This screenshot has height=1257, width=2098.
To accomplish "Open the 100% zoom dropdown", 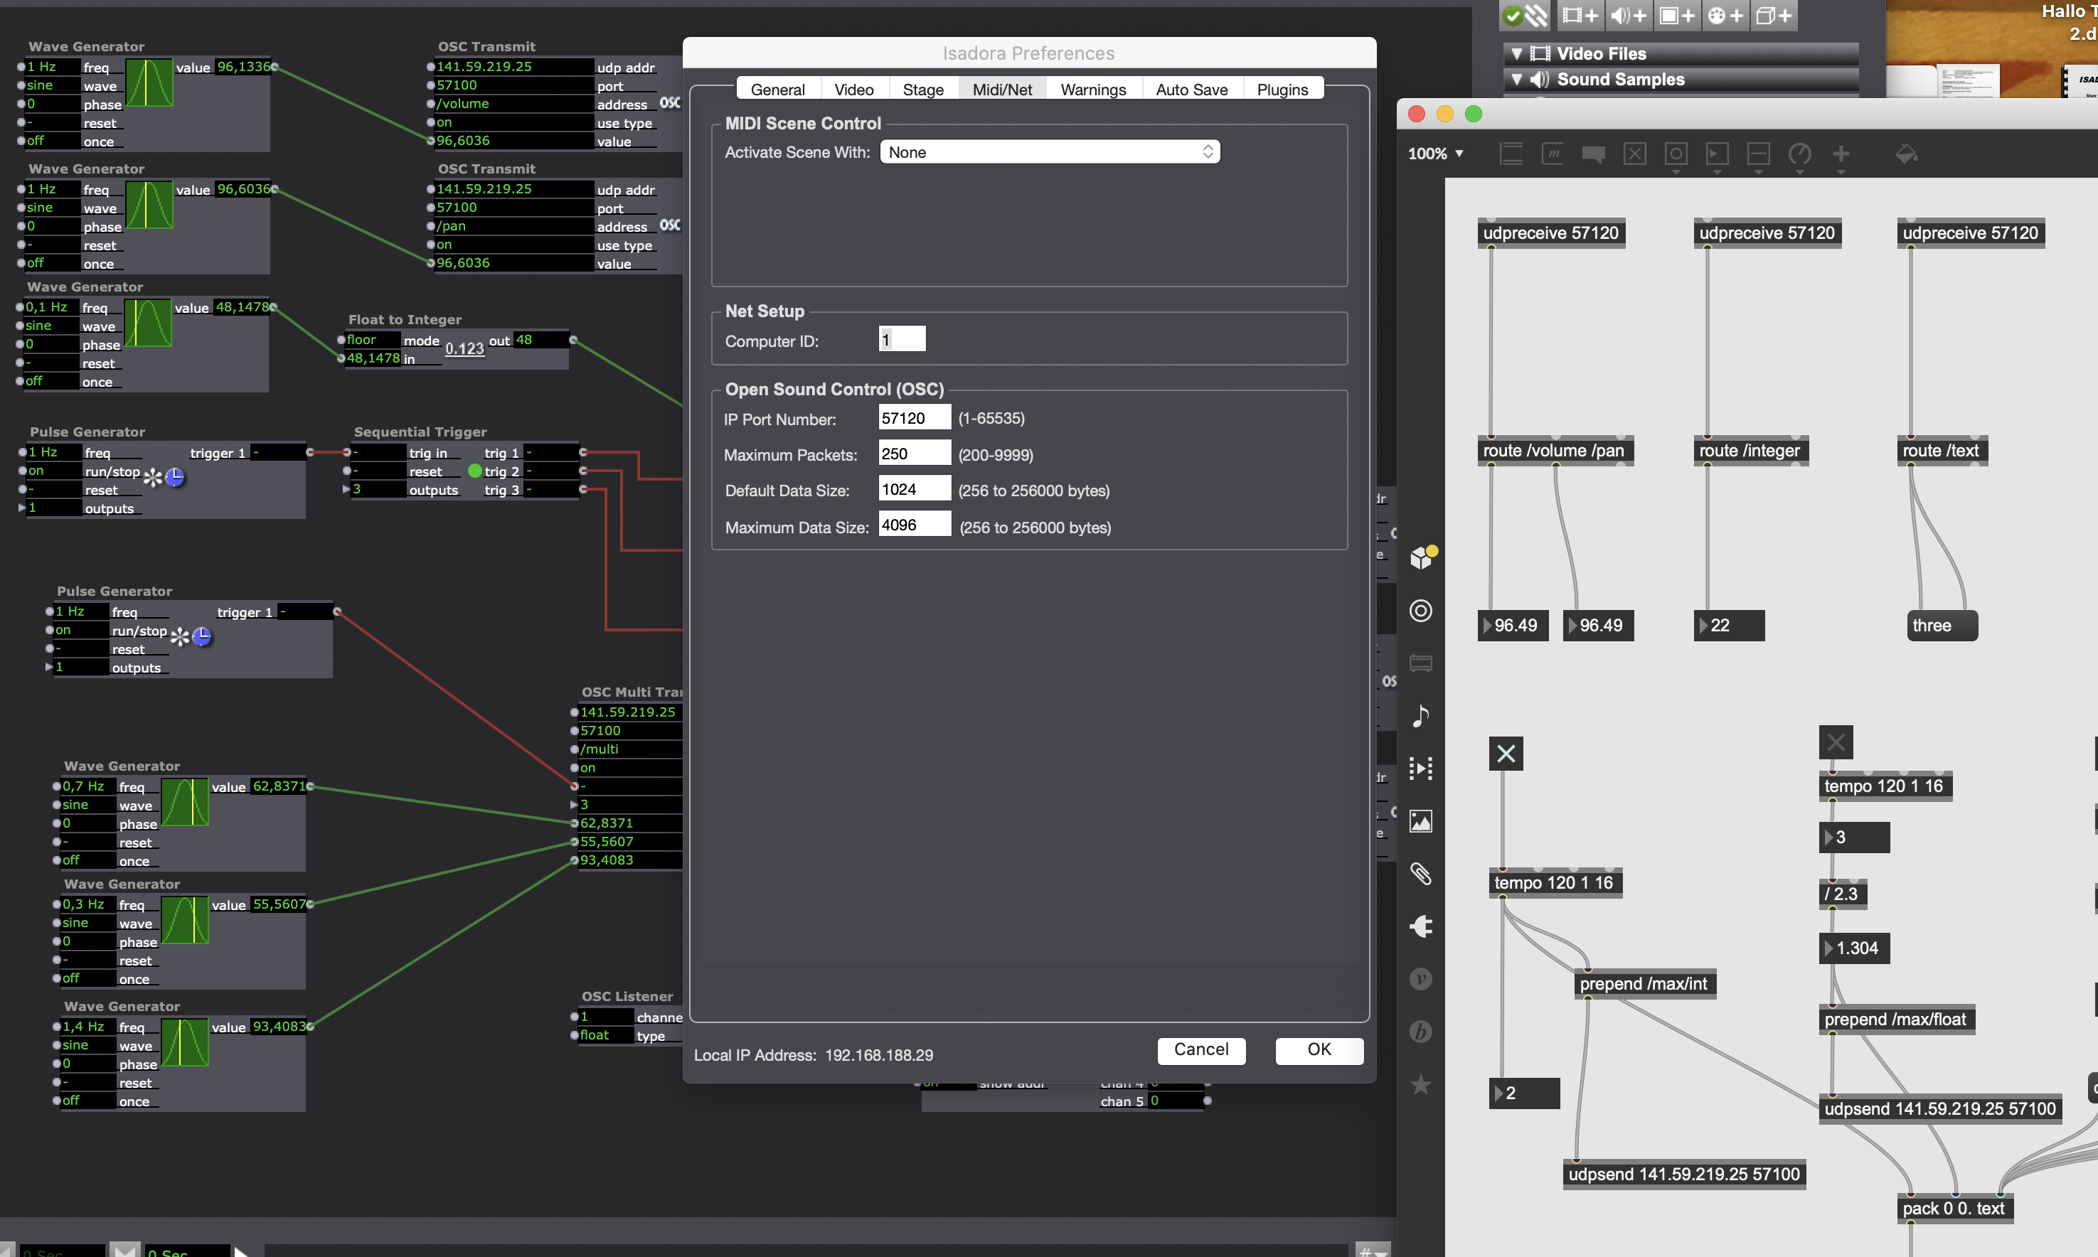I will [1435, 154].
